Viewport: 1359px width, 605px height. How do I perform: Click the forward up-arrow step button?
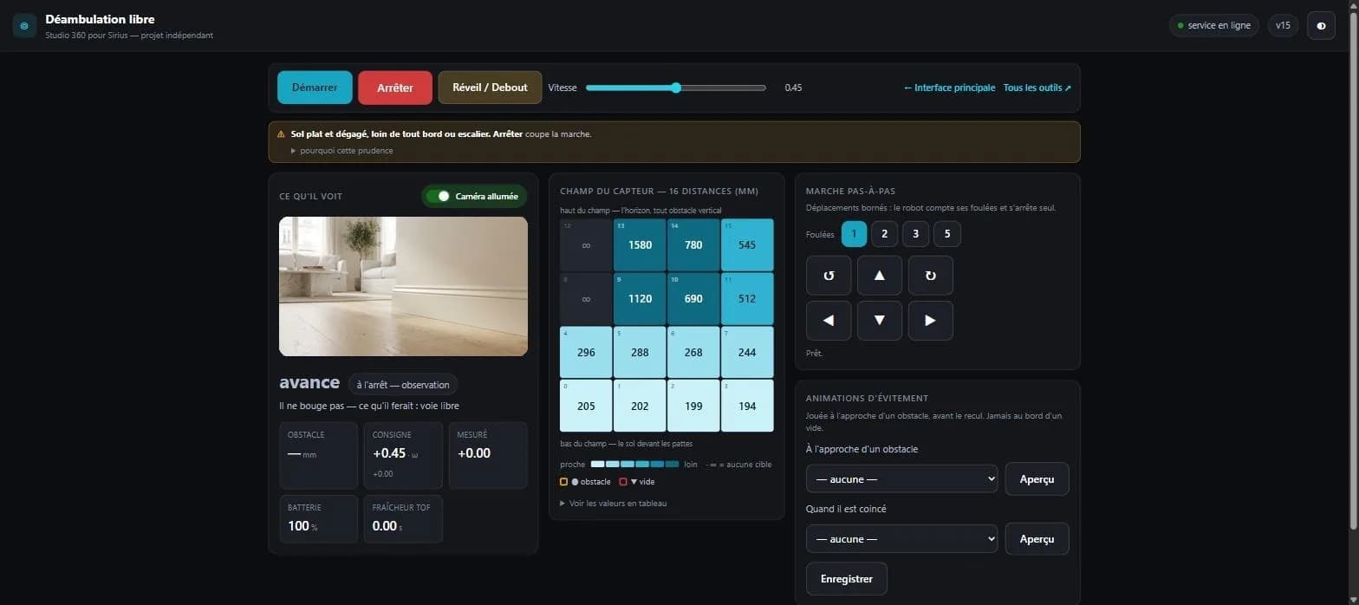pos(880,275)
